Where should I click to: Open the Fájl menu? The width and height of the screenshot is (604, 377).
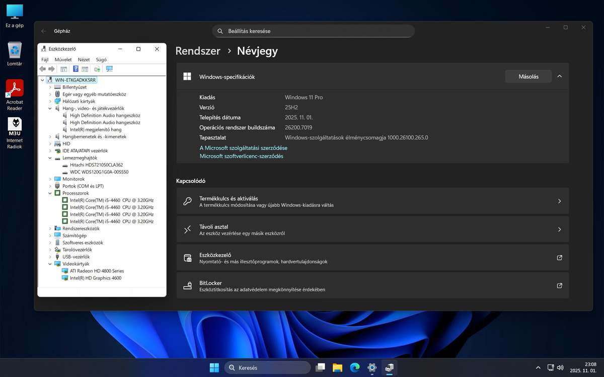(45, 59)
